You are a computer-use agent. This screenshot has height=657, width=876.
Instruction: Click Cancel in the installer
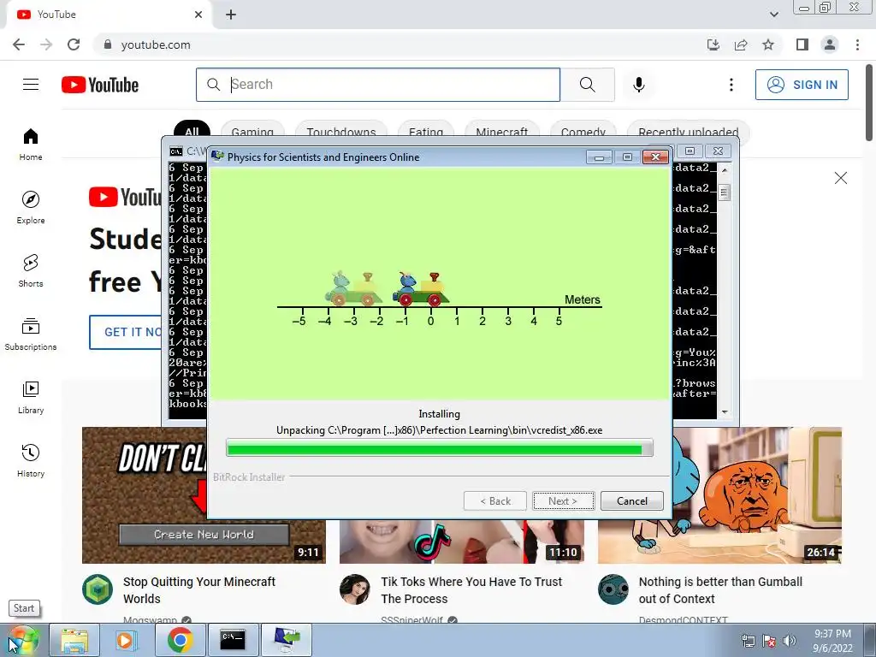[x=632, y=501]
